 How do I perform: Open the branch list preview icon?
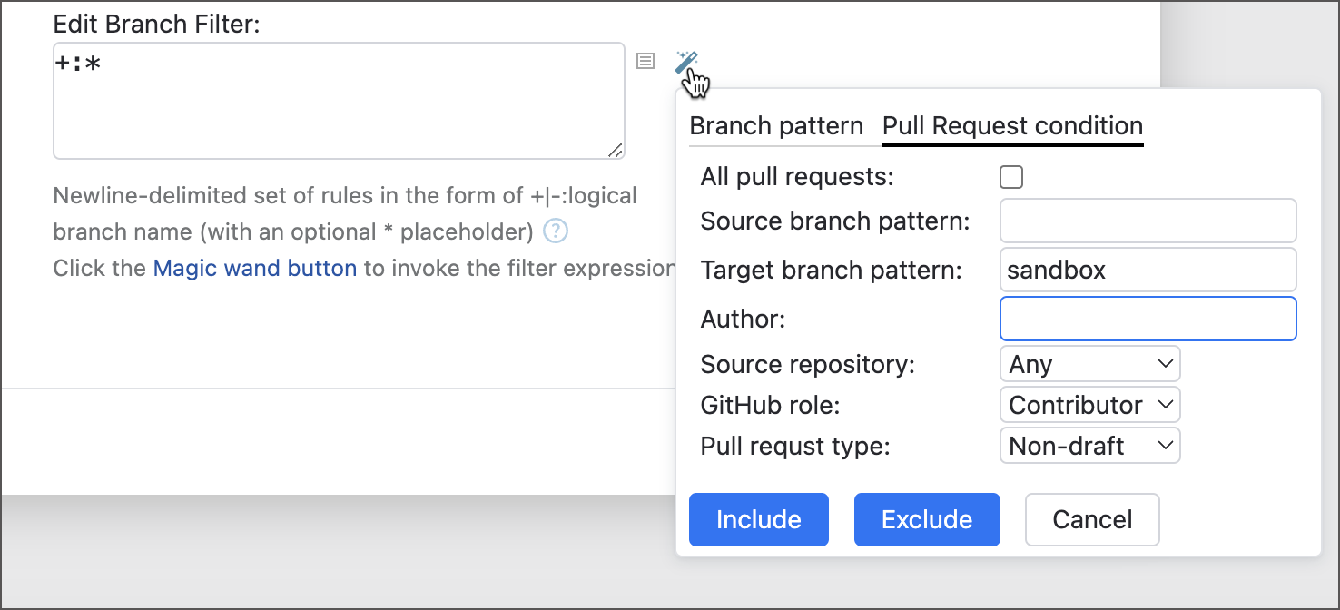[x=645, y=61]
